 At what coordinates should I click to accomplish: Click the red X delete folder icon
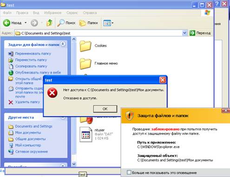[x=11, y=102]
